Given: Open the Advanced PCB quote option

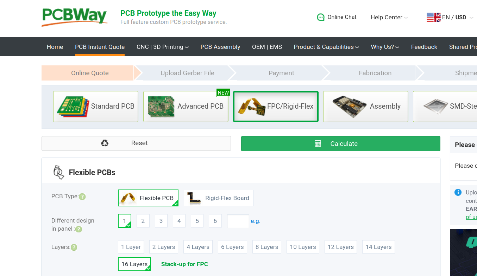Looking at the screenshot, I should pos(186,106).
